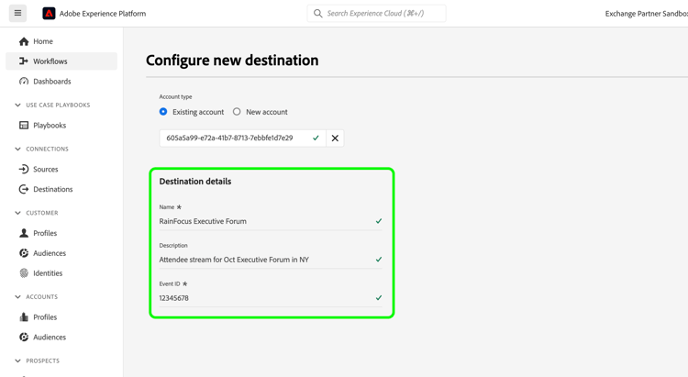Collapse the Connections section

17,149
